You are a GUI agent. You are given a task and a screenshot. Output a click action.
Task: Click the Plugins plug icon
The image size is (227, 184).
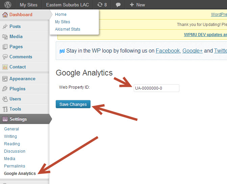[x=5, y=89]
